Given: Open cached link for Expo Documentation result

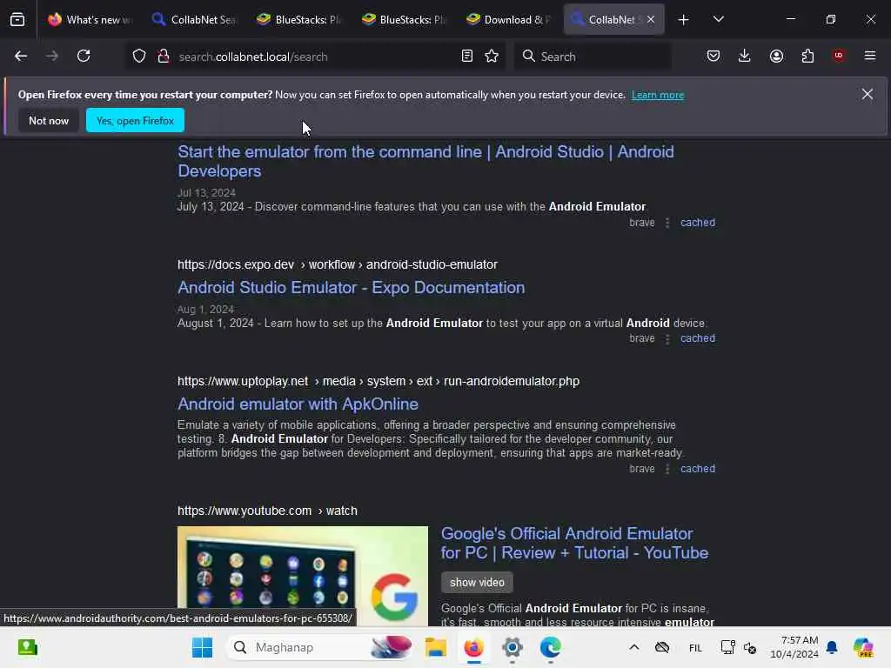Looking at the screenshot, I should (697, 338).
